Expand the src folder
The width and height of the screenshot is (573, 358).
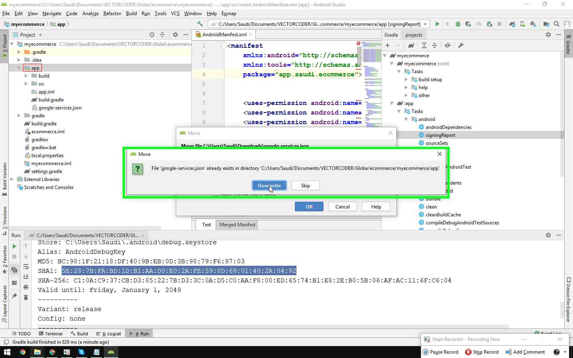[x=26, y=84]
